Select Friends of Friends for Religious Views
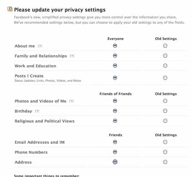This screenshot has width=193, height=177. (115, 121)
